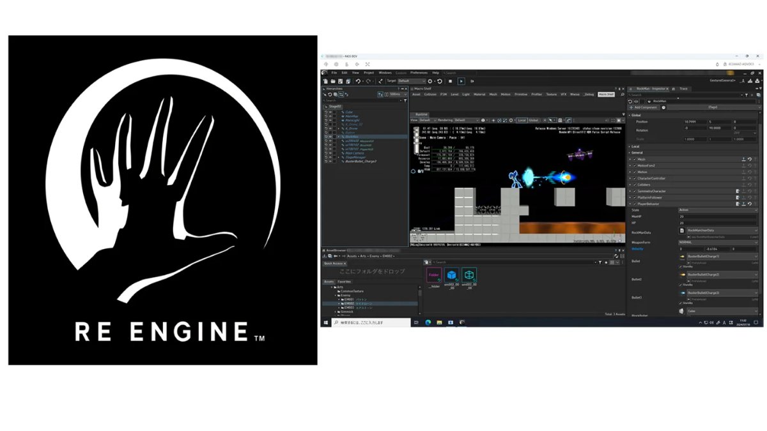Select BusterBullet_Charge3 in the Hierarchies list

click(x=360, y=162)
